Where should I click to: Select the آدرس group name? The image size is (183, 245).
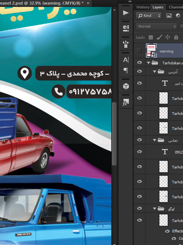tap(173, 72)
